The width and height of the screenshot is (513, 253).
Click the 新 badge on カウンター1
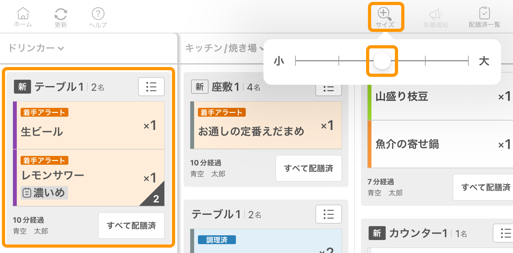point(377,233)
